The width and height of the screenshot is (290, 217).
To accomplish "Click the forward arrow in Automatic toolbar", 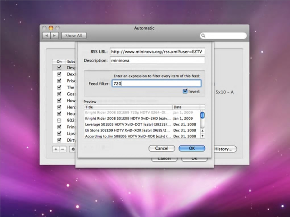I will [x=55, y=35].
